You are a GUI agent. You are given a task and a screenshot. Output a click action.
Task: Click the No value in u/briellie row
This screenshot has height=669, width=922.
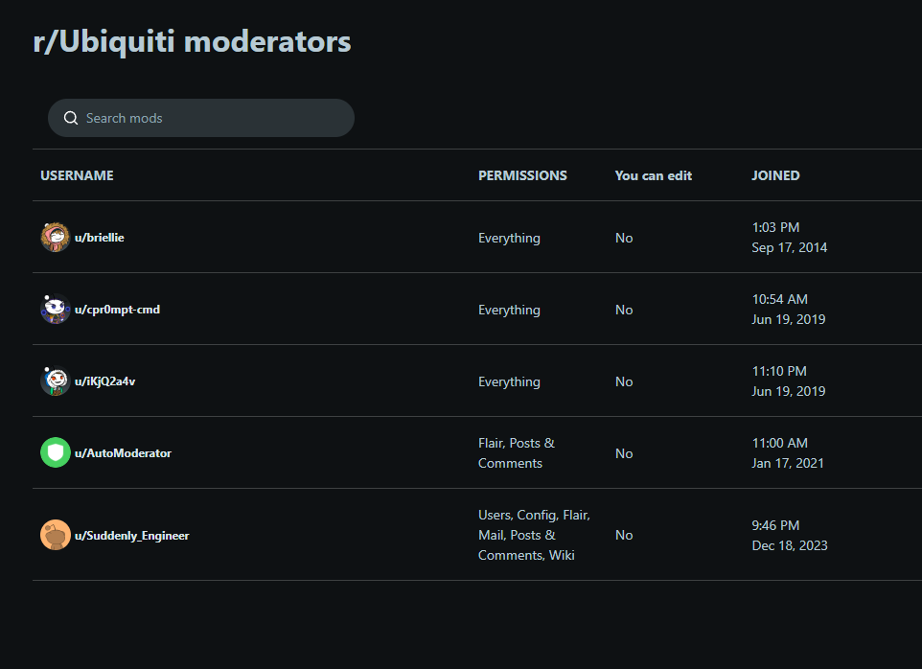pos(624,238)
